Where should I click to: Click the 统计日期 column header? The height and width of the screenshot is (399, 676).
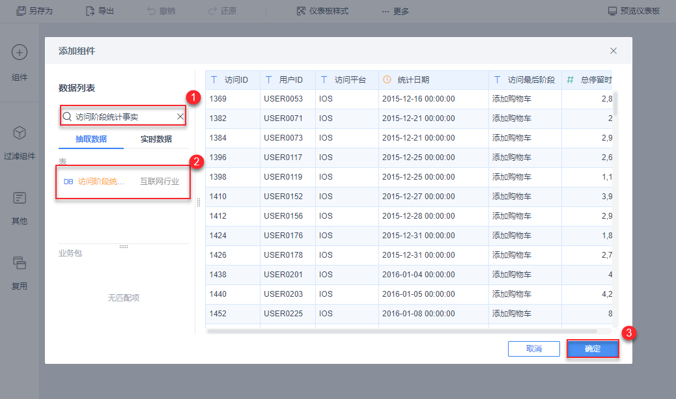click(434, 79)
